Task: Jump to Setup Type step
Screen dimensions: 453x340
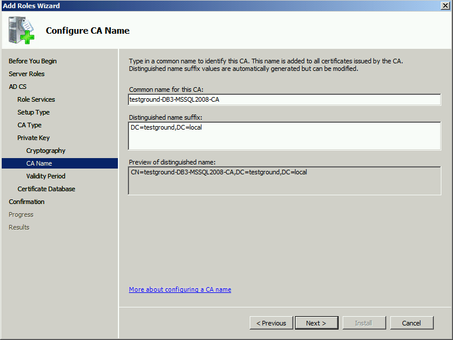Action: coord(34,112)
